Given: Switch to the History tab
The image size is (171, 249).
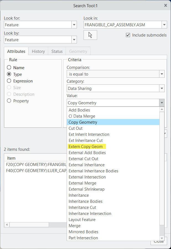Looking at the screenshot, I should 38,51.
